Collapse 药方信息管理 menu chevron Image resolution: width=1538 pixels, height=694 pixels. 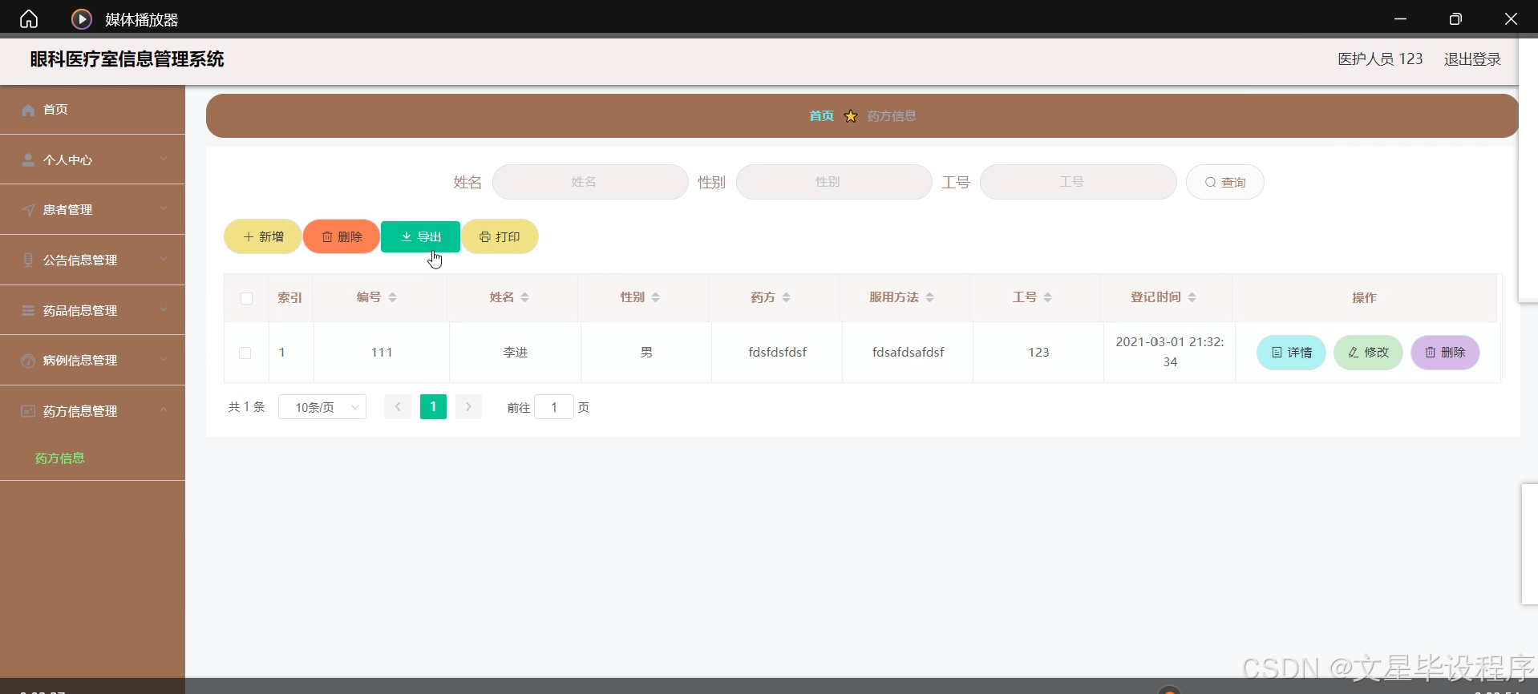[x=164, y=410]
